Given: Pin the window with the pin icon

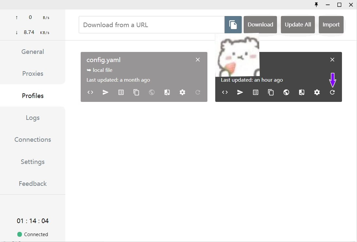Looking at the screenshot, I should pyautogui.click(x=316, y=5).
